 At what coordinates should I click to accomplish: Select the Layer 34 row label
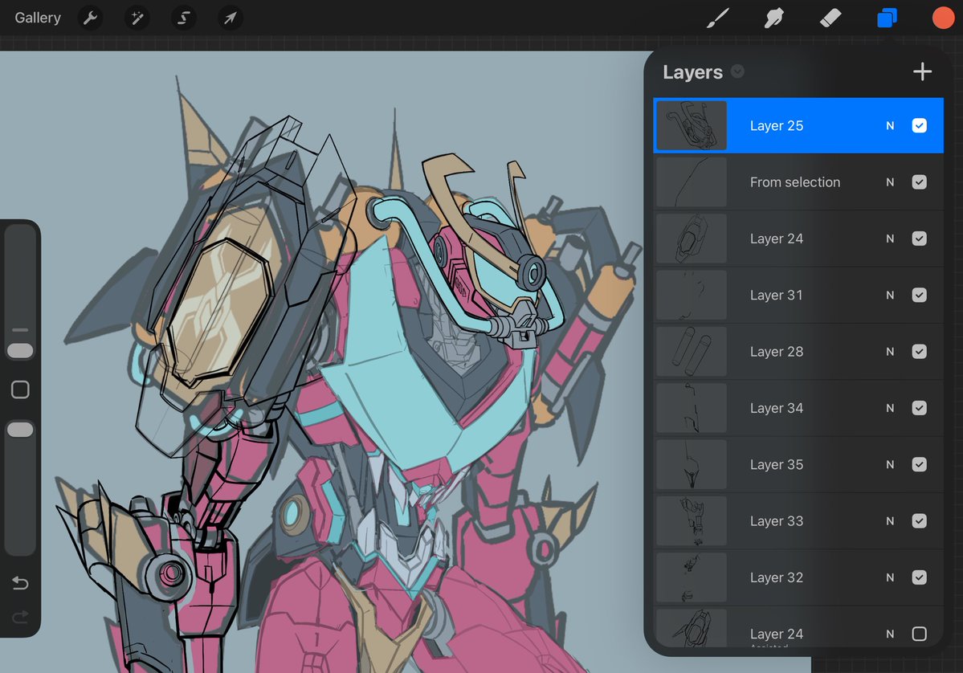coord(777,408)
